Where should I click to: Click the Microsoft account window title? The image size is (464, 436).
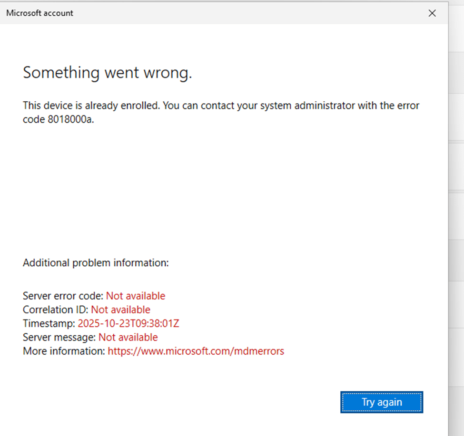pos(39,13)
